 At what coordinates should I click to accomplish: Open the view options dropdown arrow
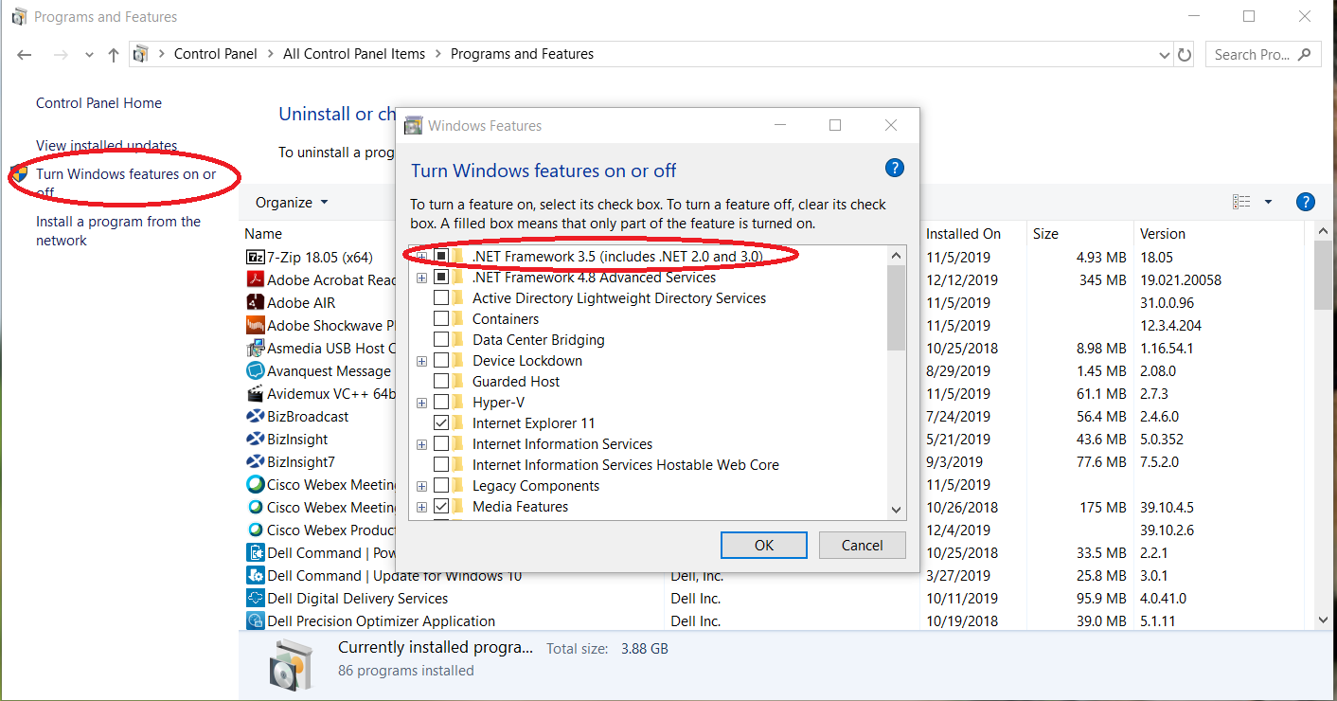[x=1268, y=202]
